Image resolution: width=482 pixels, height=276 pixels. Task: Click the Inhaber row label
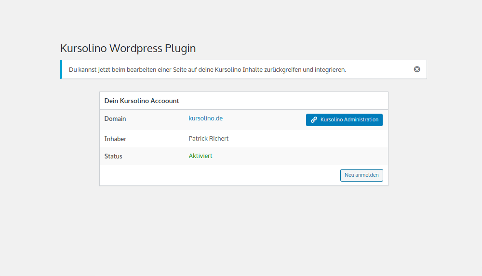coord(115,139)
